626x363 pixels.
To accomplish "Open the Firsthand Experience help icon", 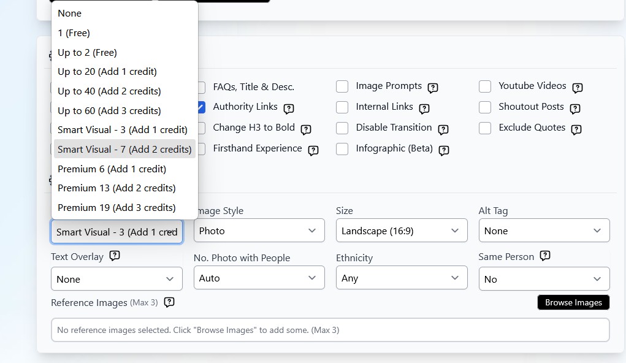I will (x=313, y=151).
